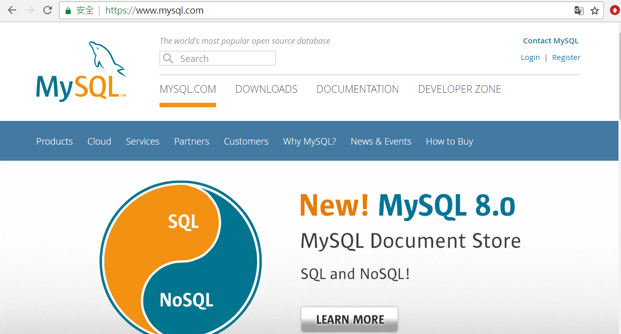The height and width of the screenshot is (334, 621).
Task: Open the MYSQL.COM tab
Action: click(188, 89)
